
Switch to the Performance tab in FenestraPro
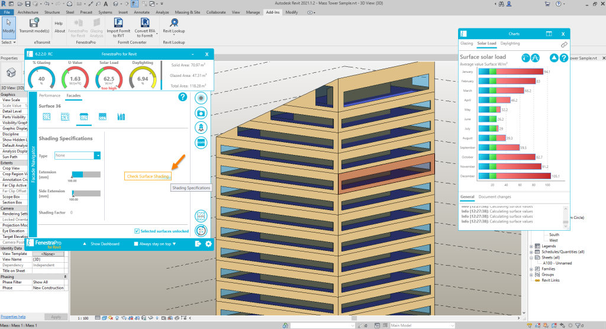point(50,95)
